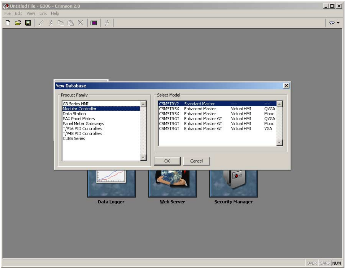Image resolution: width=345 pixels, height=269 pixels.
Task: Close the New Database dialog
Action: pyautogui.click(x=286, y=86)
